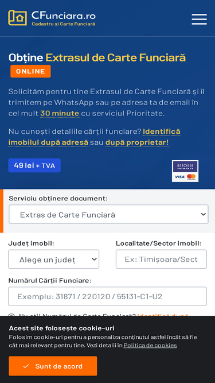
Task: Open the Politica de cookies link
Action: point(150,345)
